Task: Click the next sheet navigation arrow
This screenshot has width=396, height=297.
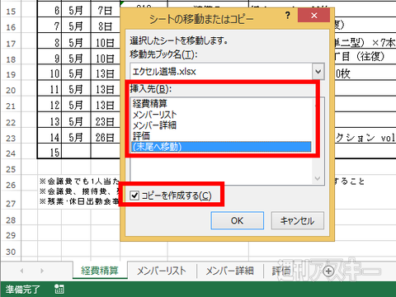Action: [42, 271]
